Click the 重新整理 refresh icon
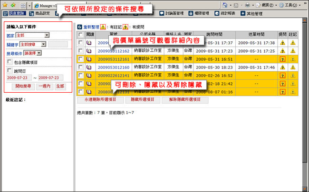309x192 pixels. pos(79,27)
